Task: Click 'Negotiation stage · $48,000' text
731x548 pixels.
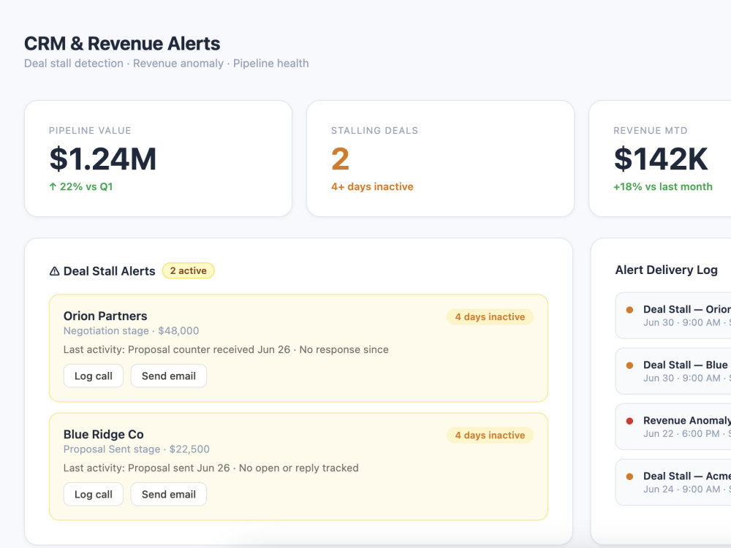Action: (131, 331)
